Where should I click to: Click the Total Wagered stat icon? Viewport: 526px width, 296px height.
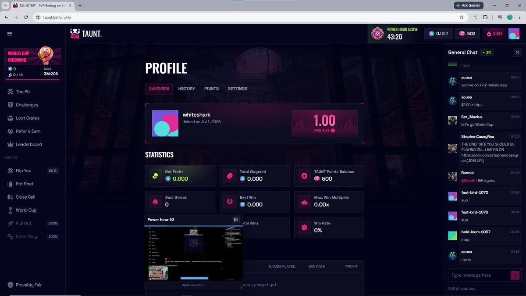tap(230, 175)
